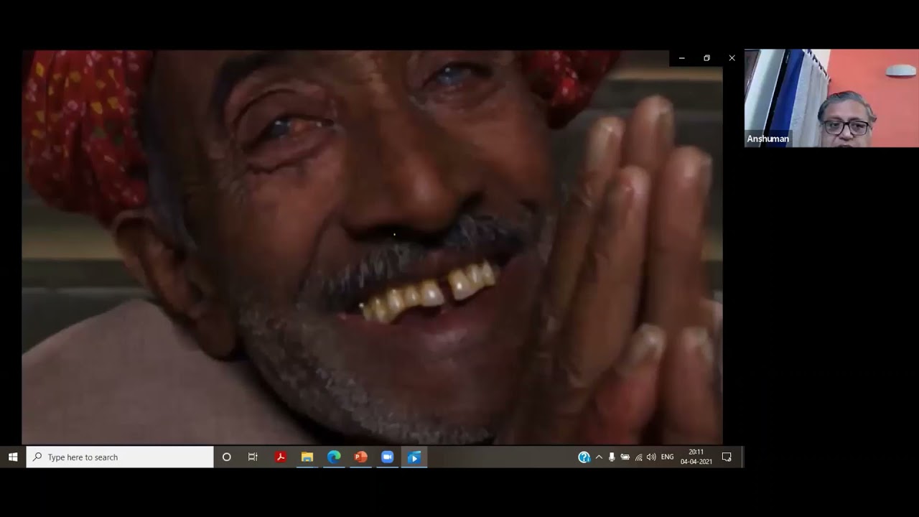Click the microphone icon in system tray

click(x=612, y=457)
